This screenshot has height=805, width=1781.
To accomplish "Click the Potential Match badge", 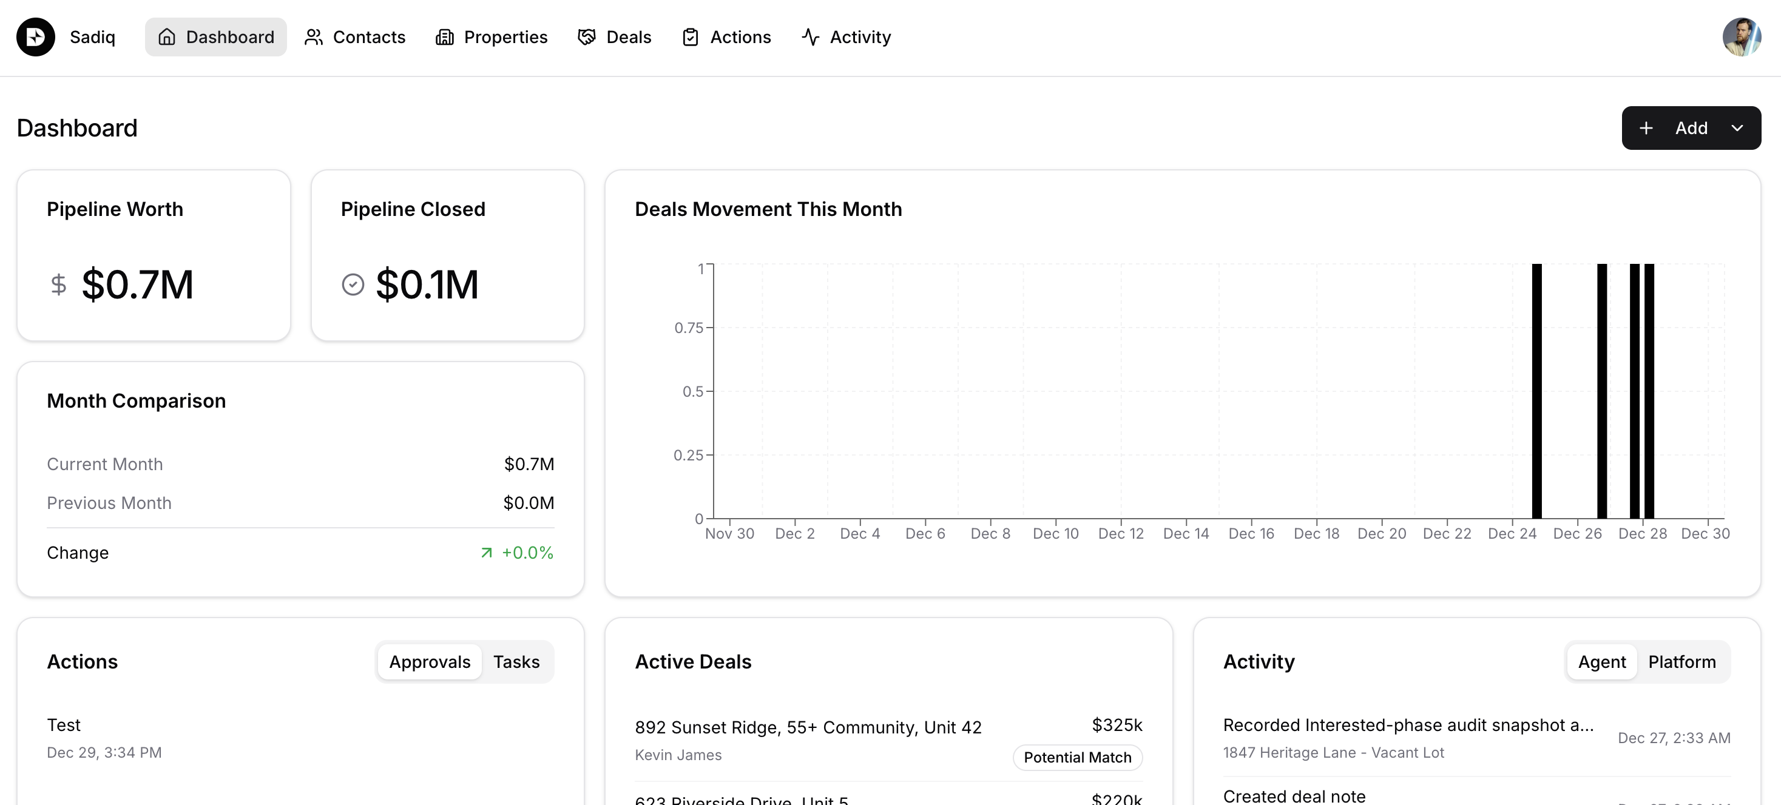I will pyautogui.click(x=1077, y=757).
